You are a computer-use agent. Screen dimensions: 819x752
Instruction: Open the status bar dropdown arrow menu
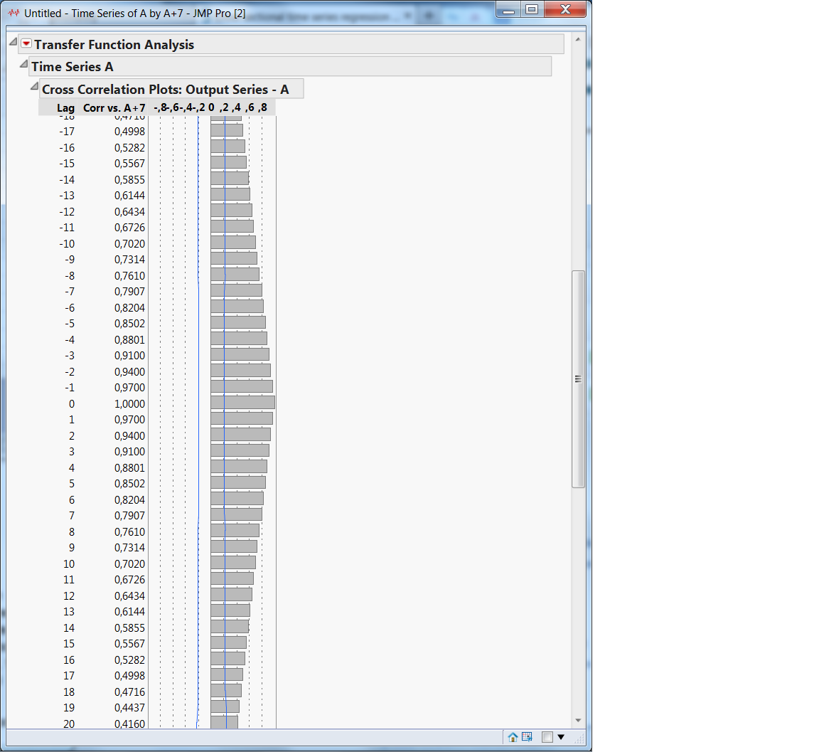pos(562,737)
